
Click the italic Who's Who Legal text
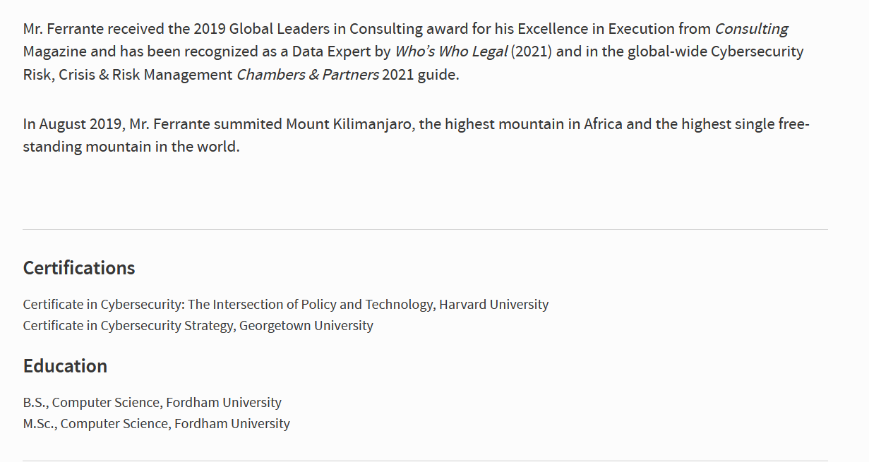[x=451, y=51]
